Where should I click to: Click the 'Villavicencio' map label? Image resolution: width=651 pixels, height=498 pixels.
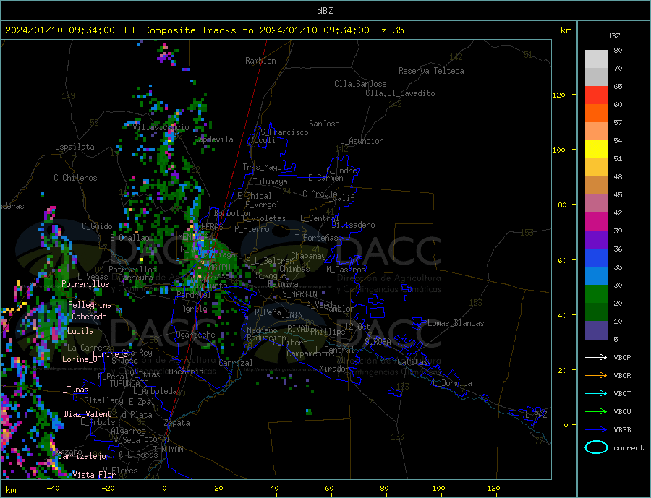(161, 127)
